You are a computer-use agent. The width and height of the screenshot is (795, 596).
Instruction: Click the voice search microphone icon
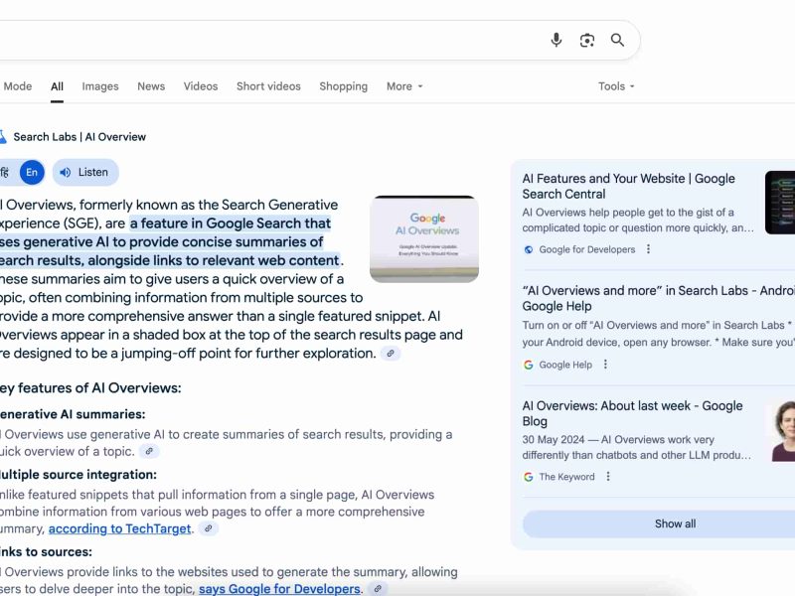[556, 40]
